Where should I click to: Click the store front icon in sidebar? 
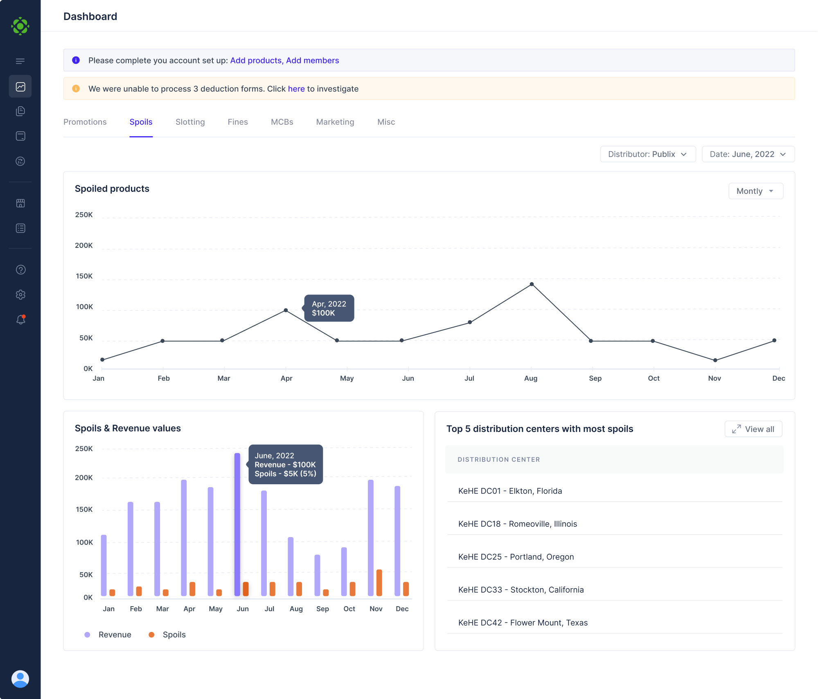pyautogui.click(x=20, y=203)
